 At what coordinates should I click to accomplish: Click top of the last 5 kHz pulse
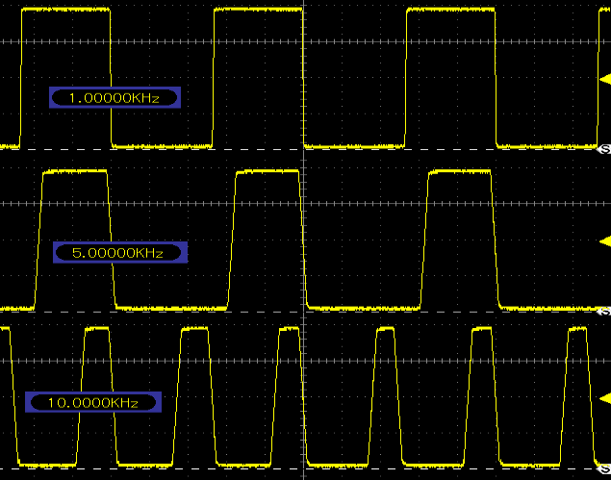tap(459, 171)
